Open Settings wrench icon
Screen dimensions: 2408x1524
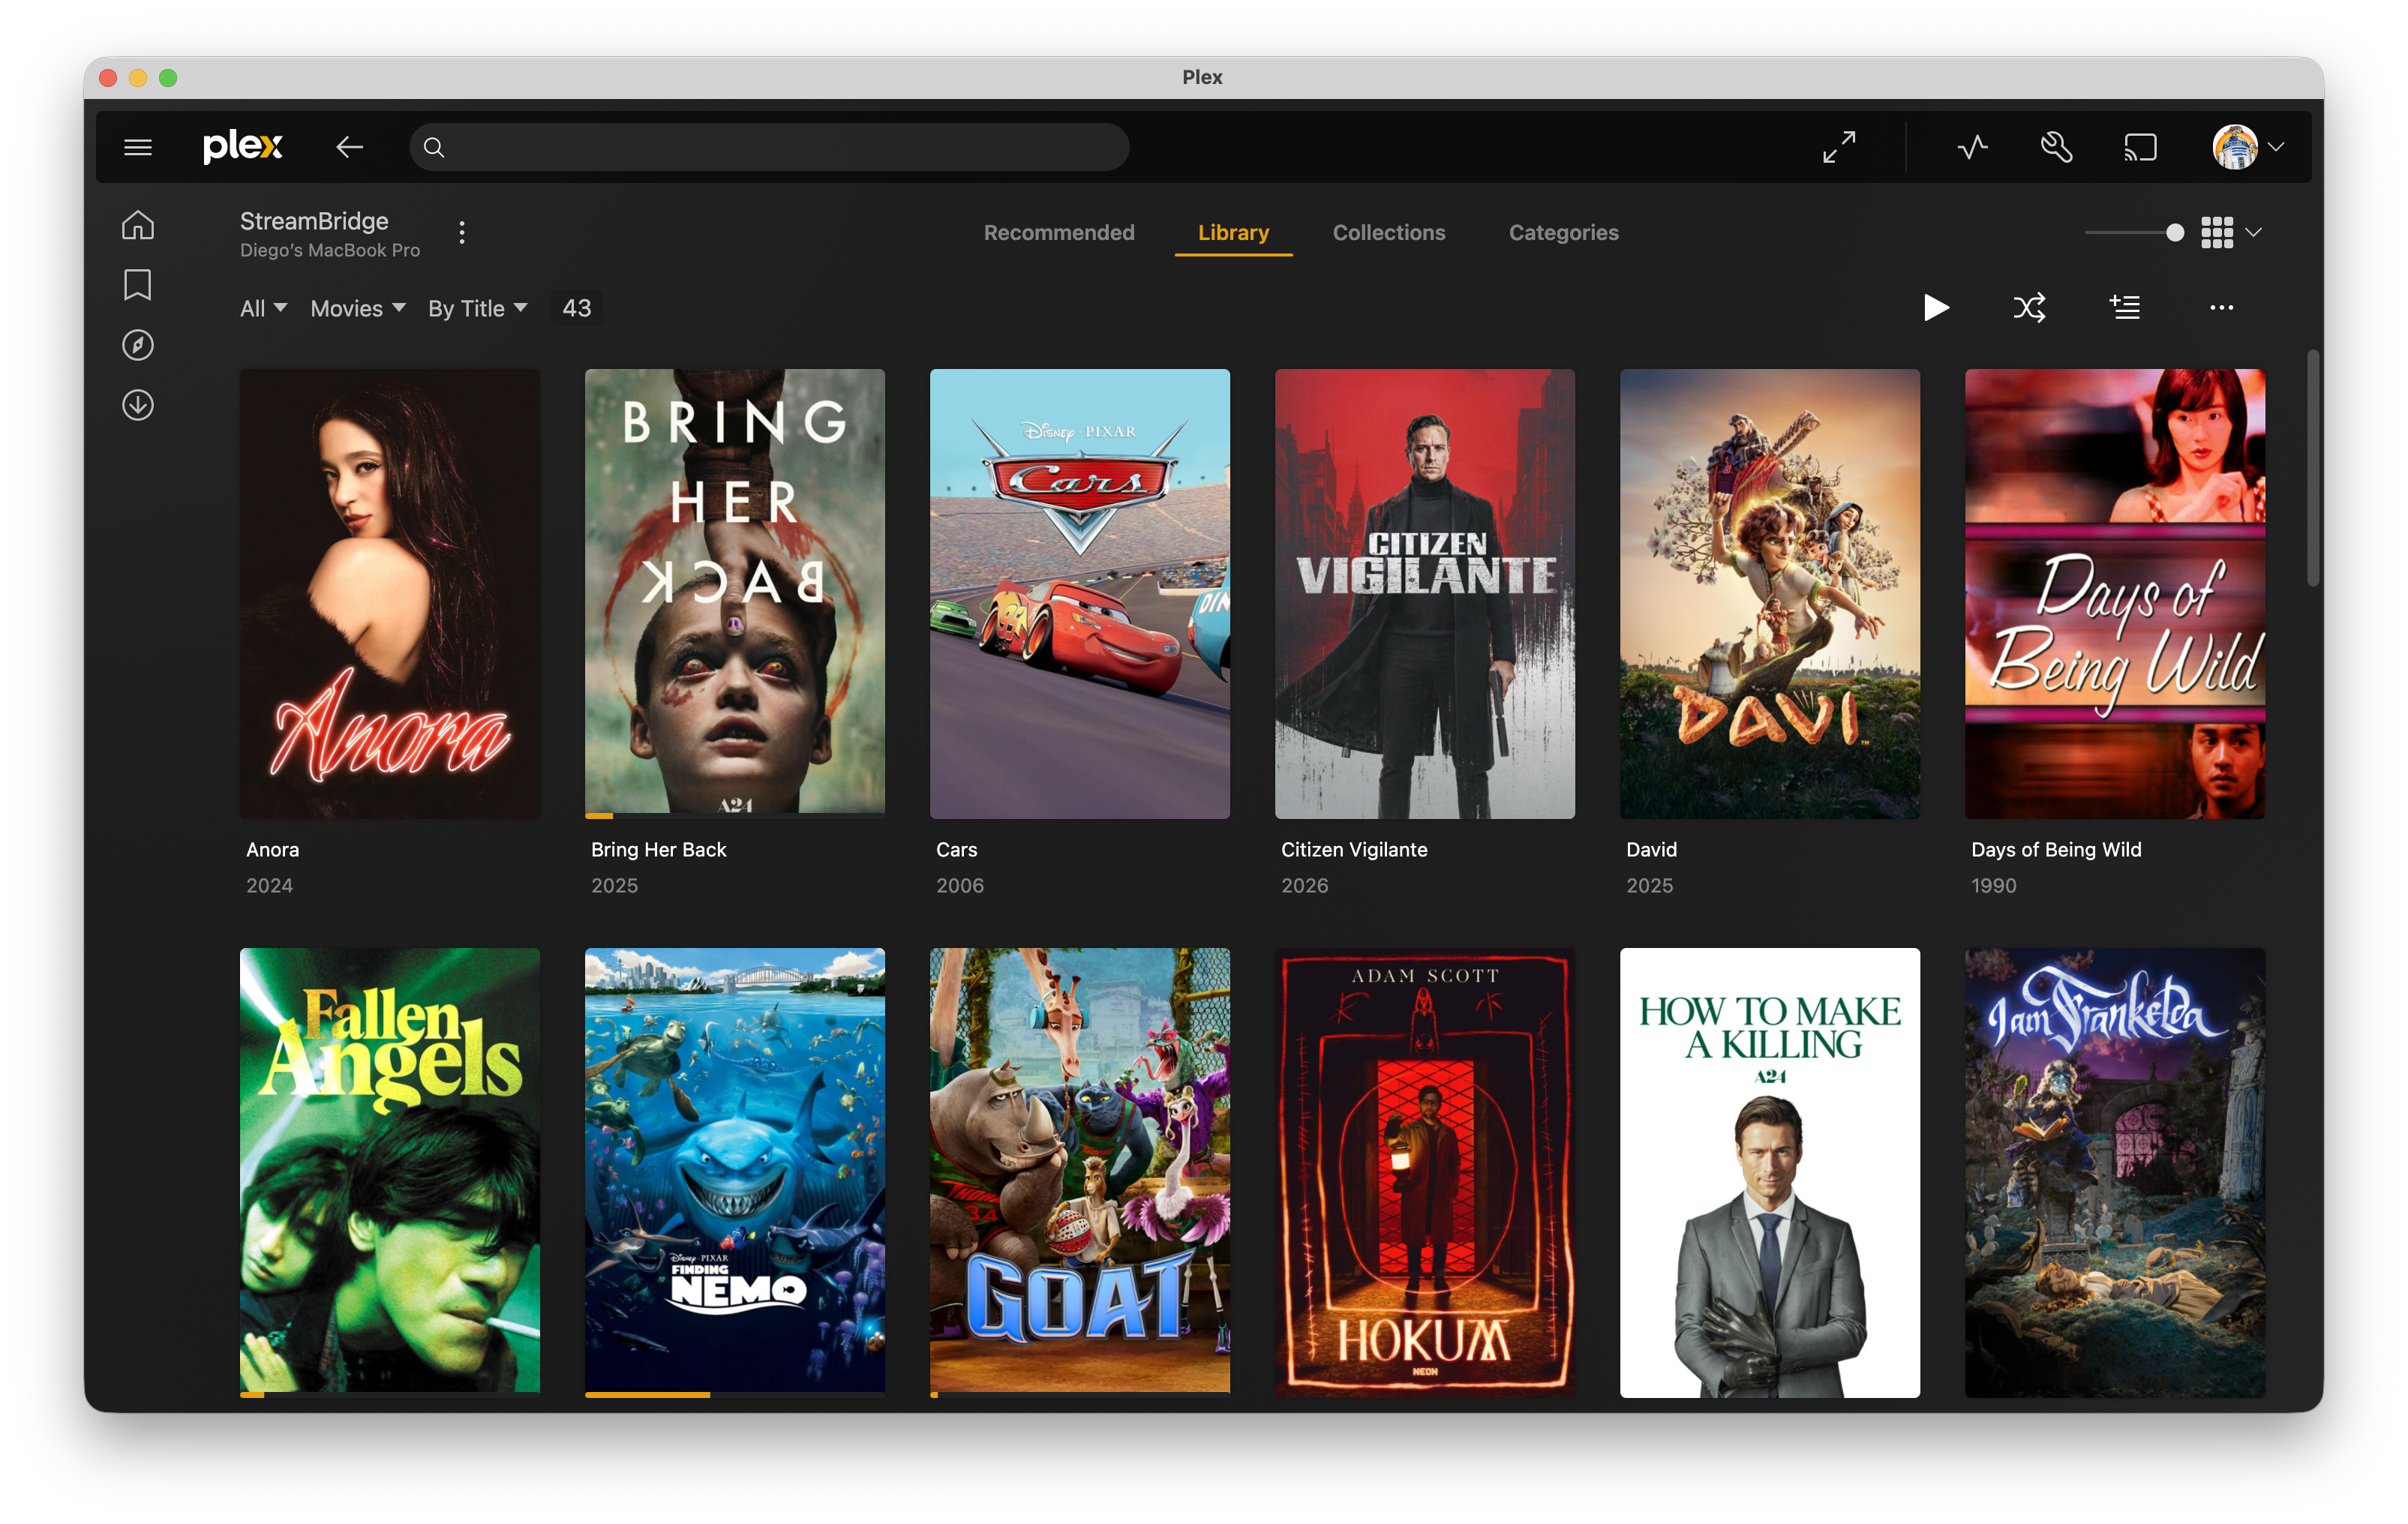tap(2056, 147)
